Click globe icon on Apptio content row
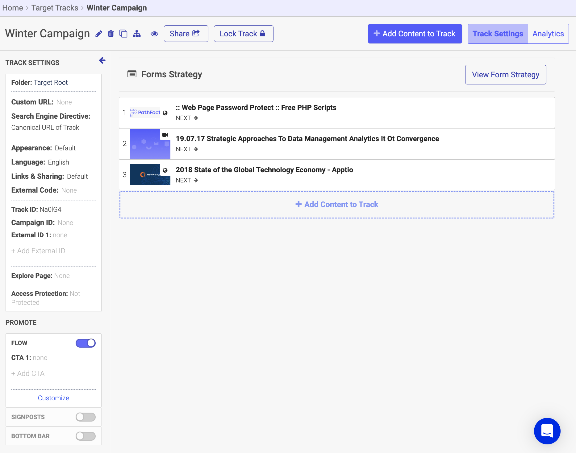The height and width of the screenshot is (453, 576). coord(165,170)
